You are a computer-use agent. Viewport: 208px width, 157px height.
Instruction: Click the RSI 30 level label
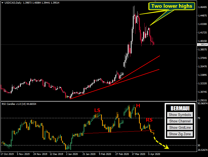[199, 145]
